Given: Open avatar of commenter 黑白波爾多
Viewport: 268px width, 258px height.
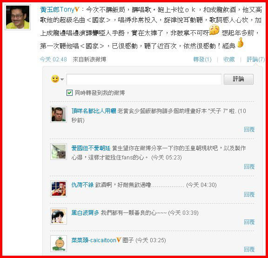Looking at the screenshot, I should click(59, 216).
